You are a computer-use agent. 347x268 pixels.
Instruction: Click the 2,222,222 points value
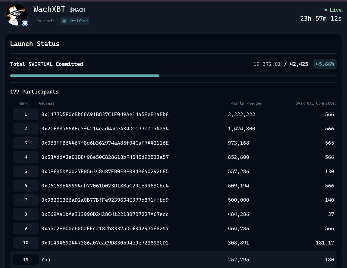(x=241, y=114)
